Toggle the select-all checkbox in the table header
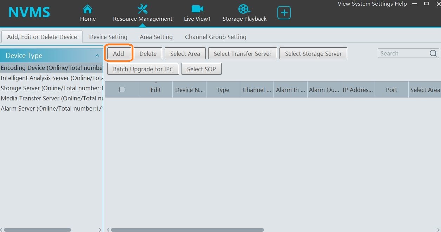Viewport: 441px width, 232px height. point(122,90)
